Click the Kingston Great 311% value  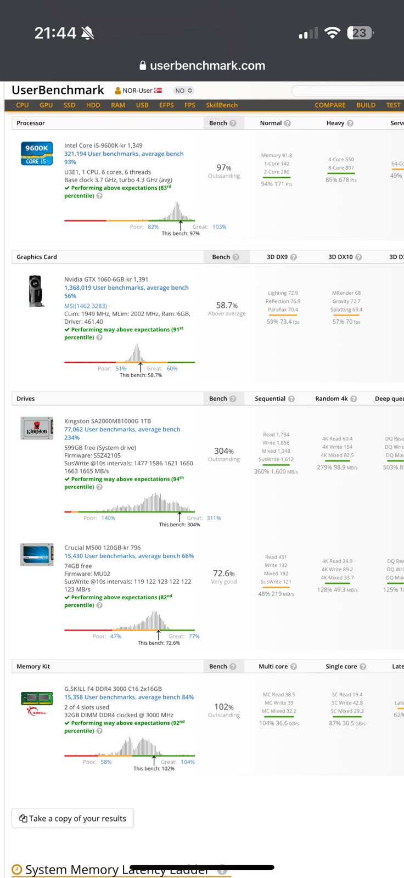(x=214, y=518)
